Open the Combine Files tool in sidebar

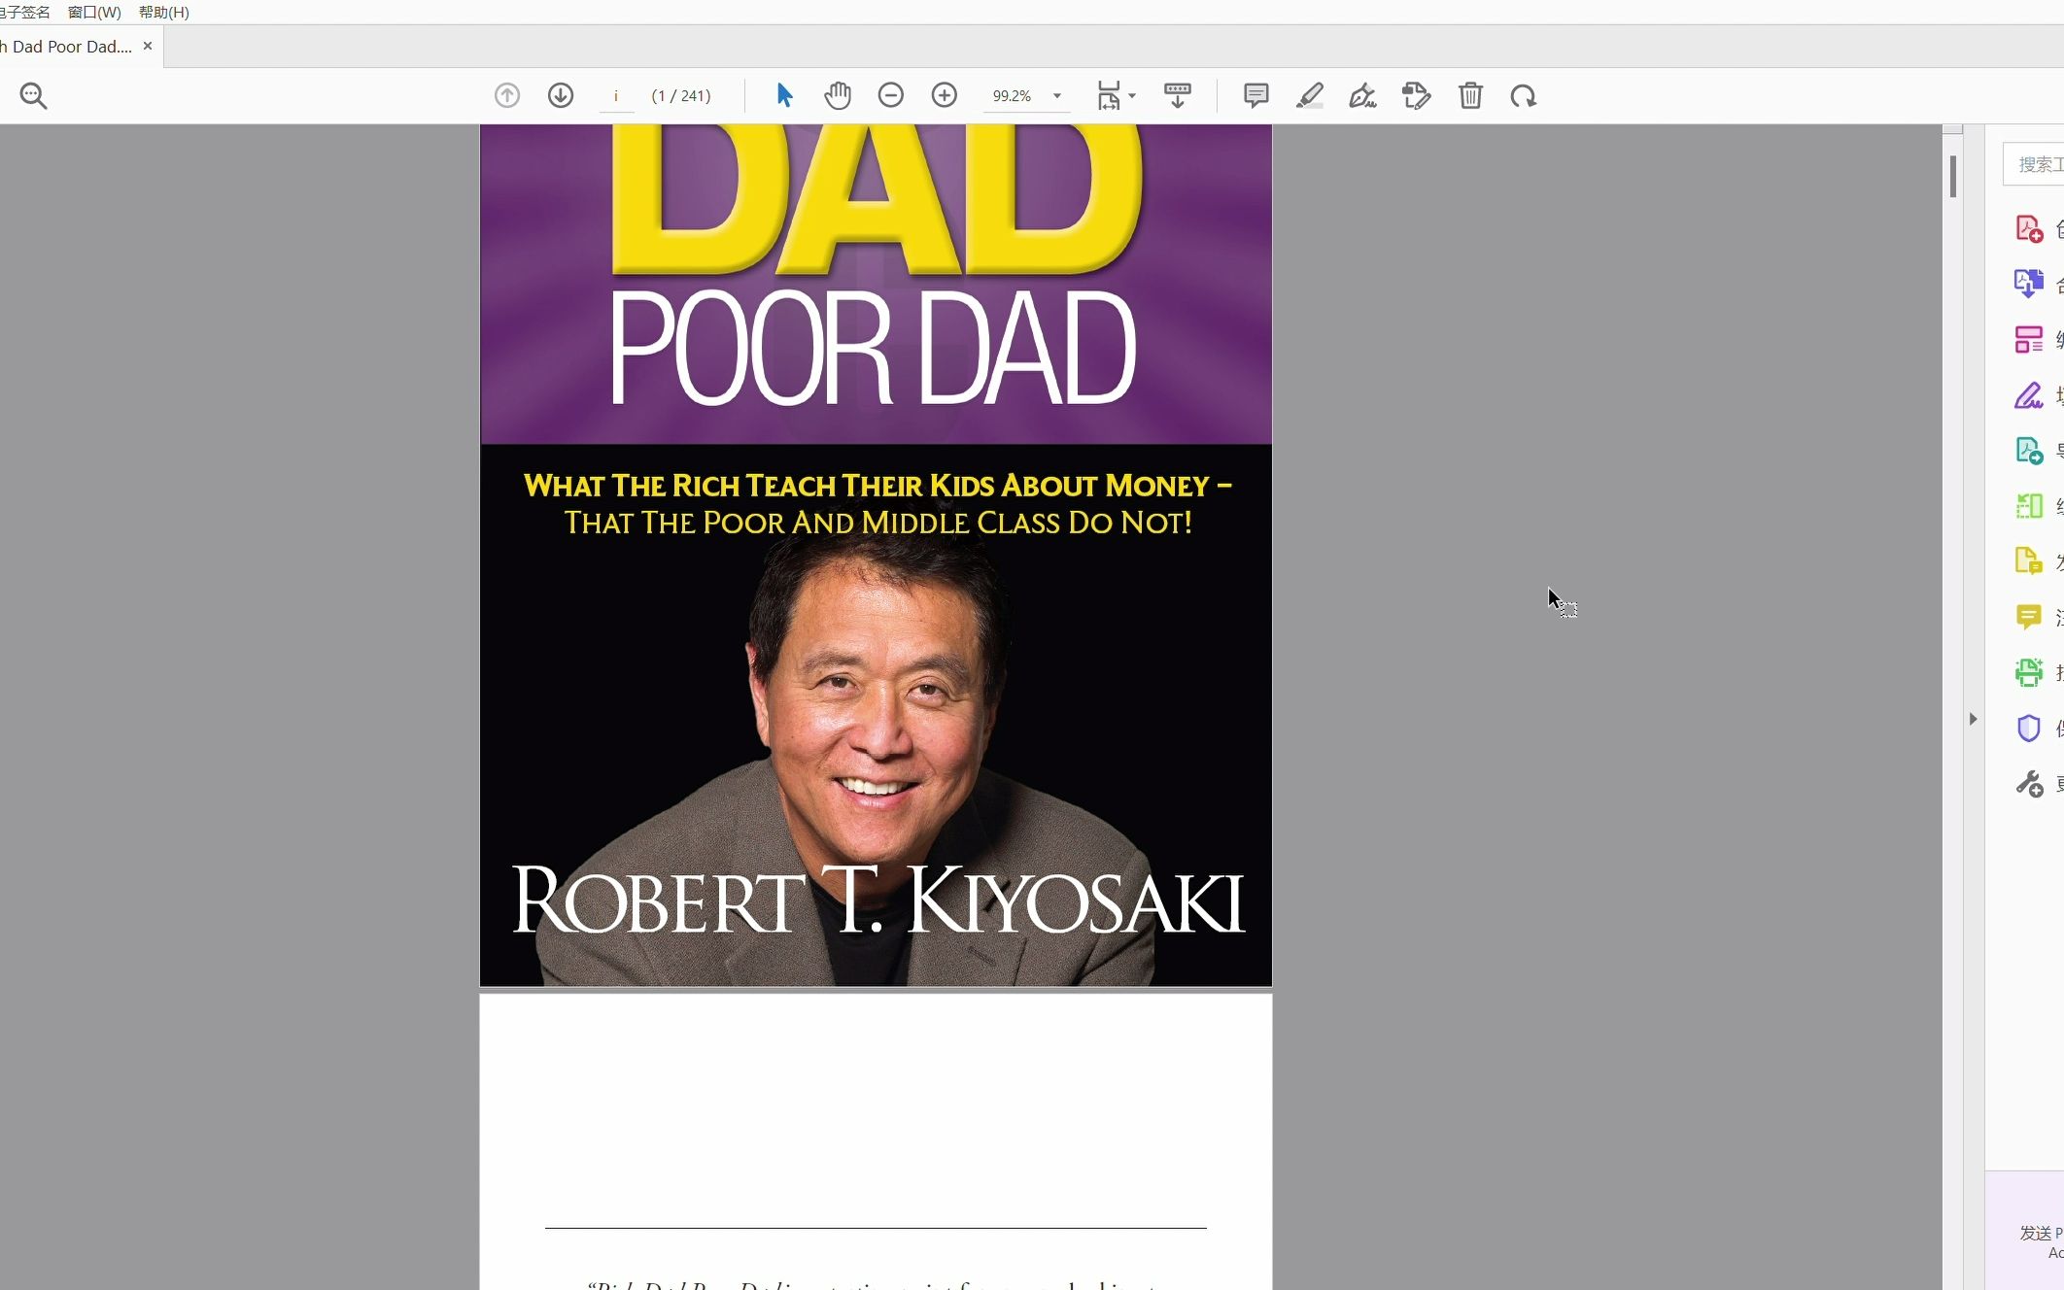[x=2029, y=284]
